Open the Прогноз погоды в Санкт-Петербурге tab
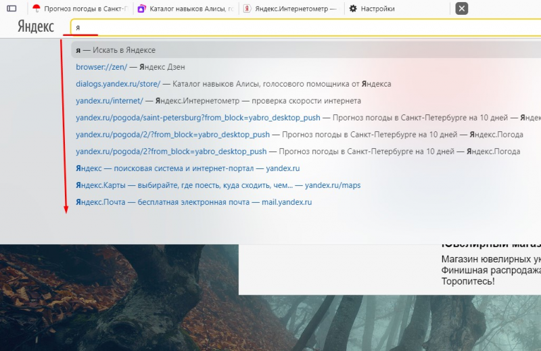 (80, 9)
